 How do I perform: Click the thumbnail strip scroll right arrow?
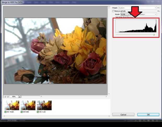[x=109, y=116]
